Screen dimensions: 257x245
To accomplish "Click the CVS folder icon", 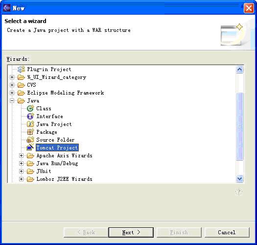I will 21,85.
